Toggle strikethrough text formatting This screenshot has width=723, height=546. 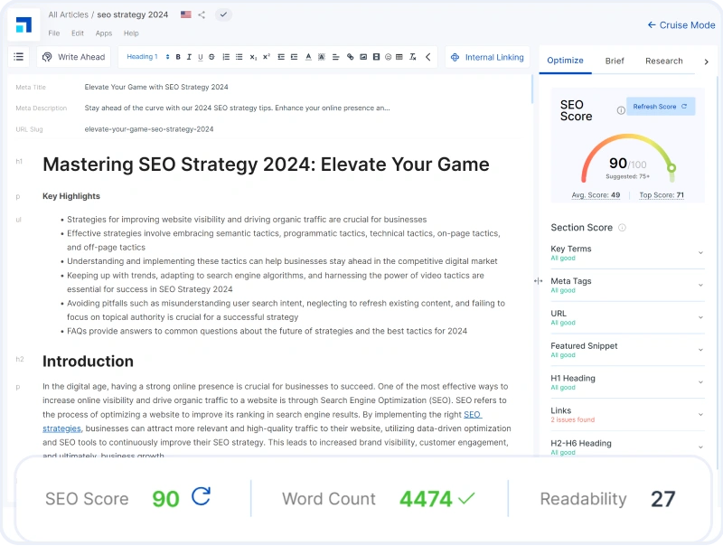211,57
